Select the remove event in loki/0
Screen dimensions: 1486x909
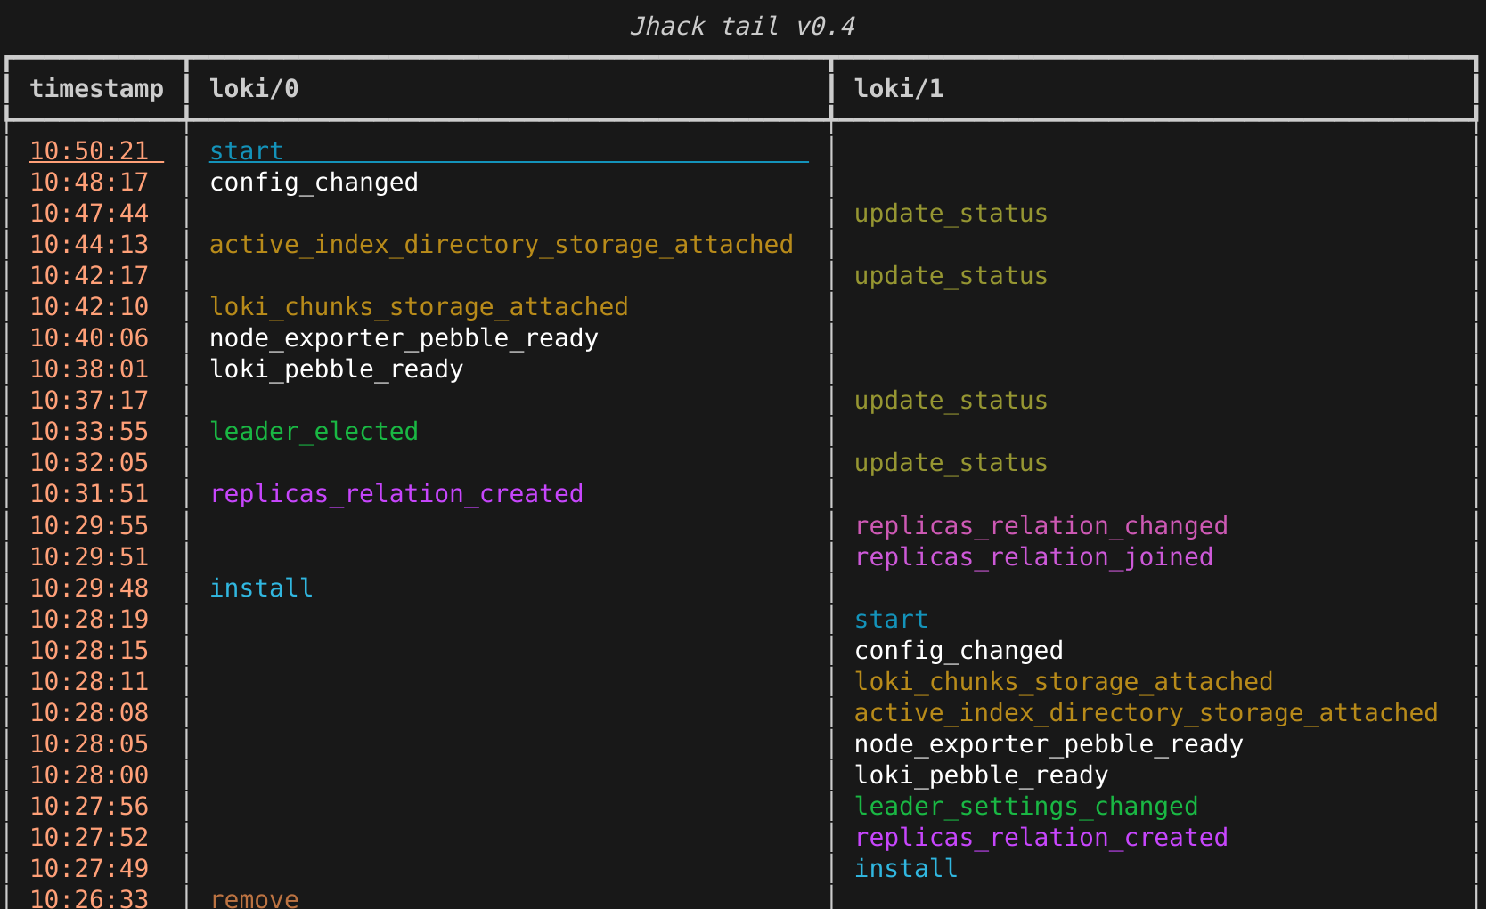click(254, 898)
